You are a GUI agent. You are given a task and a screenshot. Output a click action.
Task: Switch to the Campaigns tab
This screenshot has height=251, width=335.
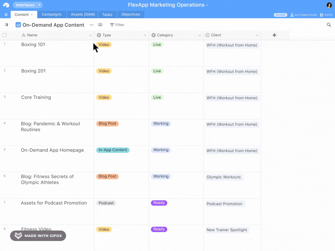(x=52, y=14)
